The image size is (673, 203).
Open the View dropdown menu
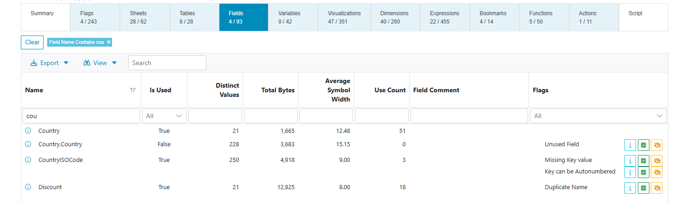(x=100, y=63)
